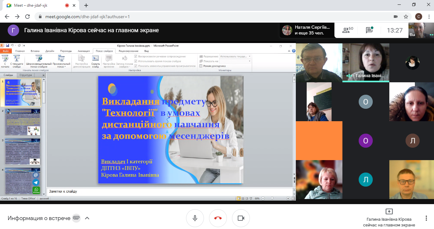Turn off the camera in Meet
The width and height of the screenshot is (434, 229).
pos(241,218)
